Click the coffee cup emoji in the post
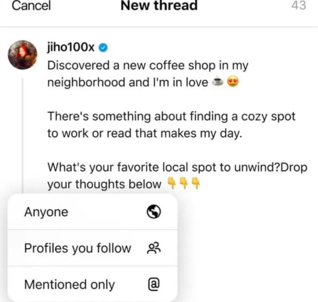The width and height of the screenshot is (318, 302). coord(217,82)
